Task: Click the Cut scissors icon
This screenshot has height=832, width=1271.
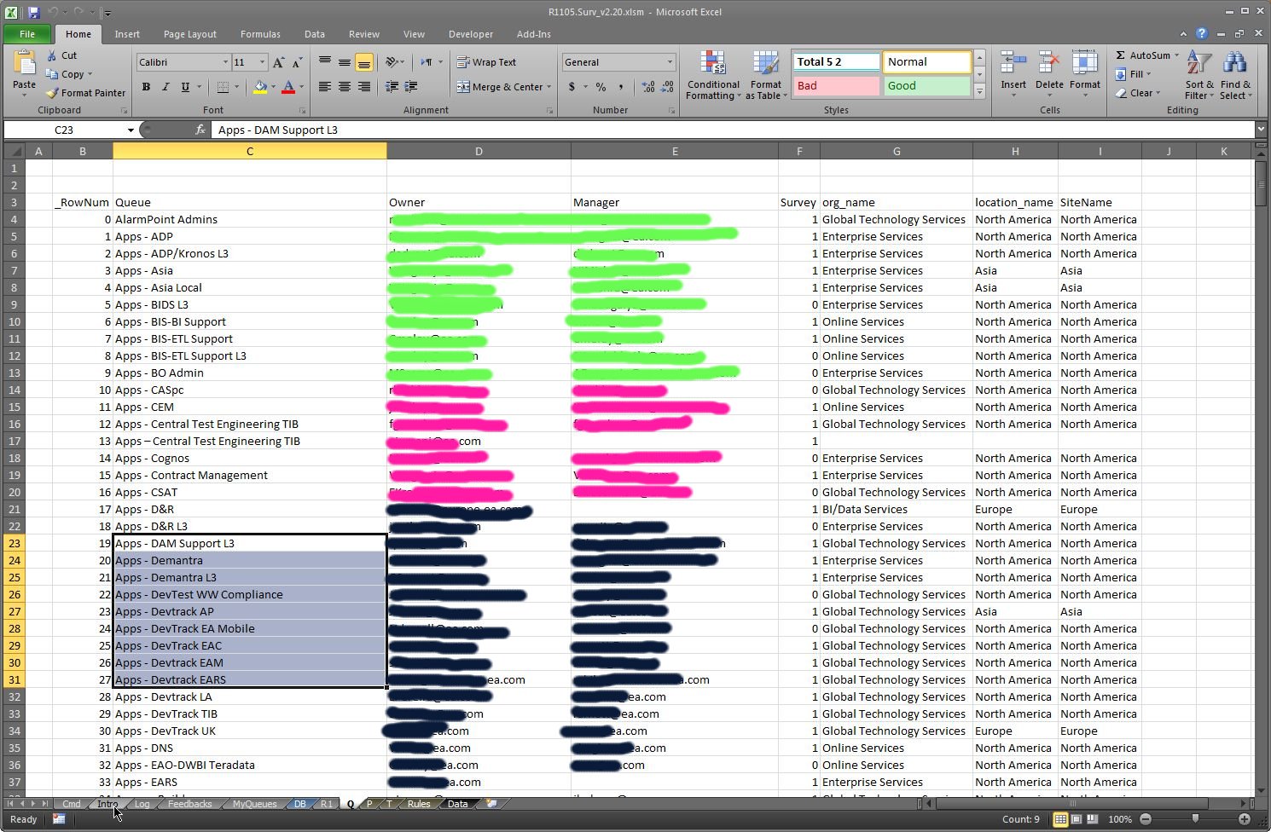Action: (x=52, y=55)
